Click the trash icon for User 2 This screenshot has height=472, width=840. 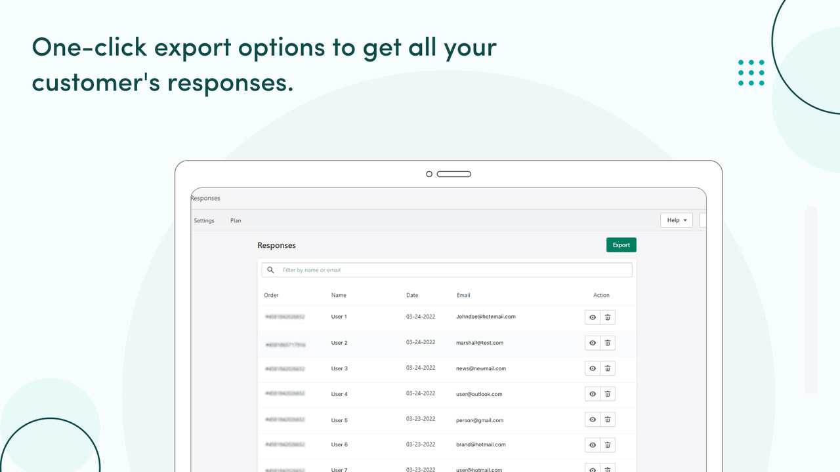click(x=608, y=342)
